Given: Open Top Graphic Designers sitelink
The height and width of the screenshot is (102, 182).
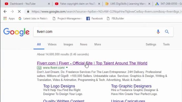Looking at the screenshot, I should tap(131, 86).
